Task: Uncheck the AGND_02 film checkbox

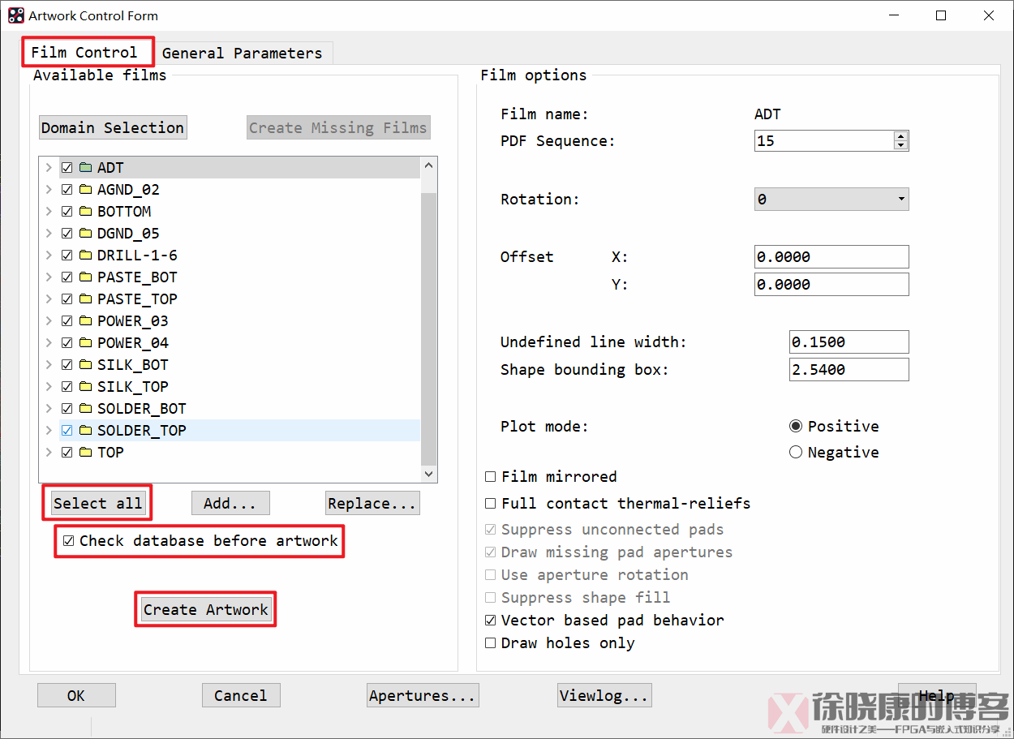Action: [x=67, y=190]
